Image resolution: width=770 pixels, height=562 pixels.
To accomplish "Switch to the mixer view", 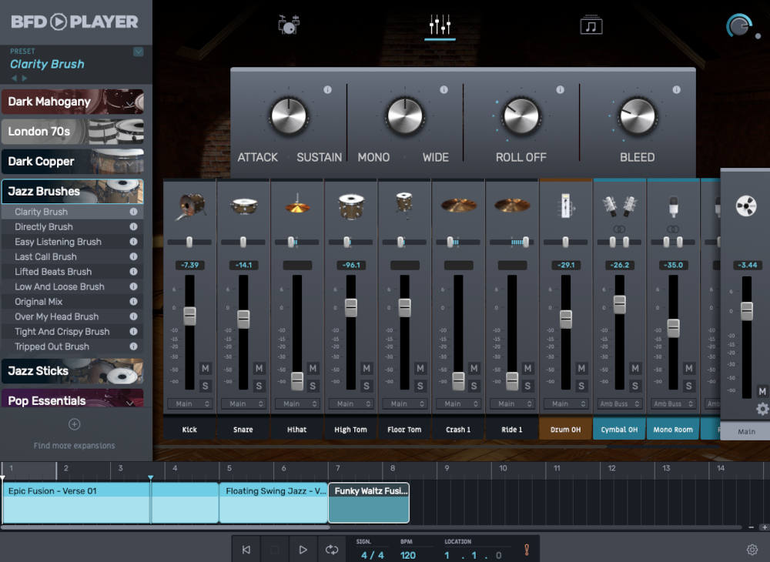I will pos(440,23).
